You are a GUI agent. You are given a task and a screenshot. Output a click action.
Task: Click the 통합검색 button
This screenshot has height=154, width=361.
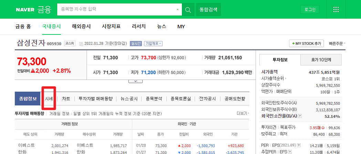pyautogui.click(x=208, y=9)
